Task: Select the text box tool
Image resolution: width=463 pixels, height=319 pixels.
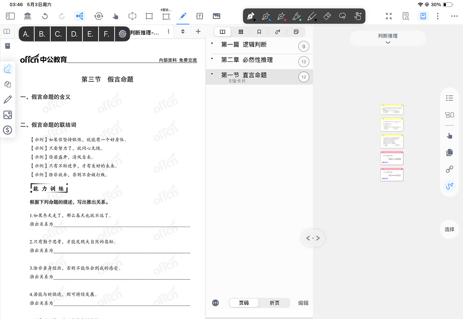Action: click(x=200, y=16)
